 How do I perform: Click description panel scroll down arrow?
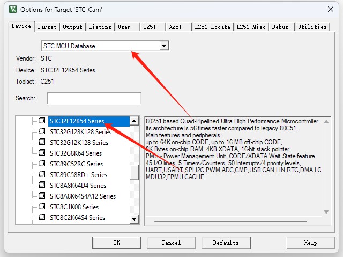(x=326, y=212)
